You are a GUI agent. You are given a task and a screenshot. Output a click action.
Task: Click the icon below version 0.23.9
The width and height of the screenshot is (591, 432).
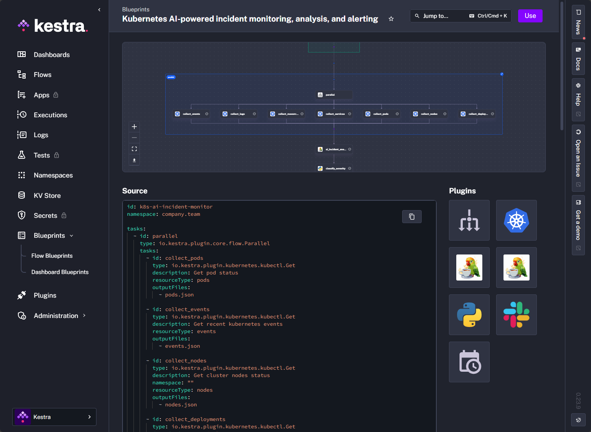(x=578, y=420)
